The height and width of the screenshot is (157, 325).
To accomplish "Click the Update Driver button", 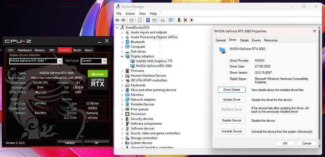I will (232, 99).
